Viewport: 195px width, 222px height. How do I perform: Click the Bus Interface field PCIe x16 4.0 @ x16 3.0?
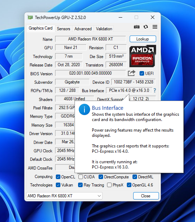pos(129,90)
